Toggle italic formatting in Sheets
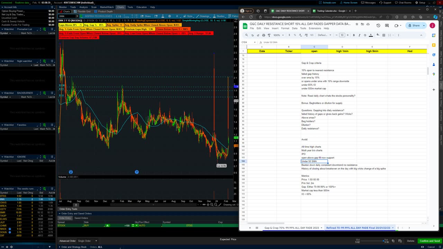This screenshot has width=443, height=249. (359, 35)
